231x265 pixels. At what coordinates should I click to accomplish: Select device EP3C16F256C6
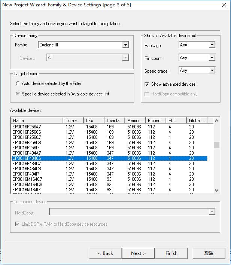click(x=109, y=132)
